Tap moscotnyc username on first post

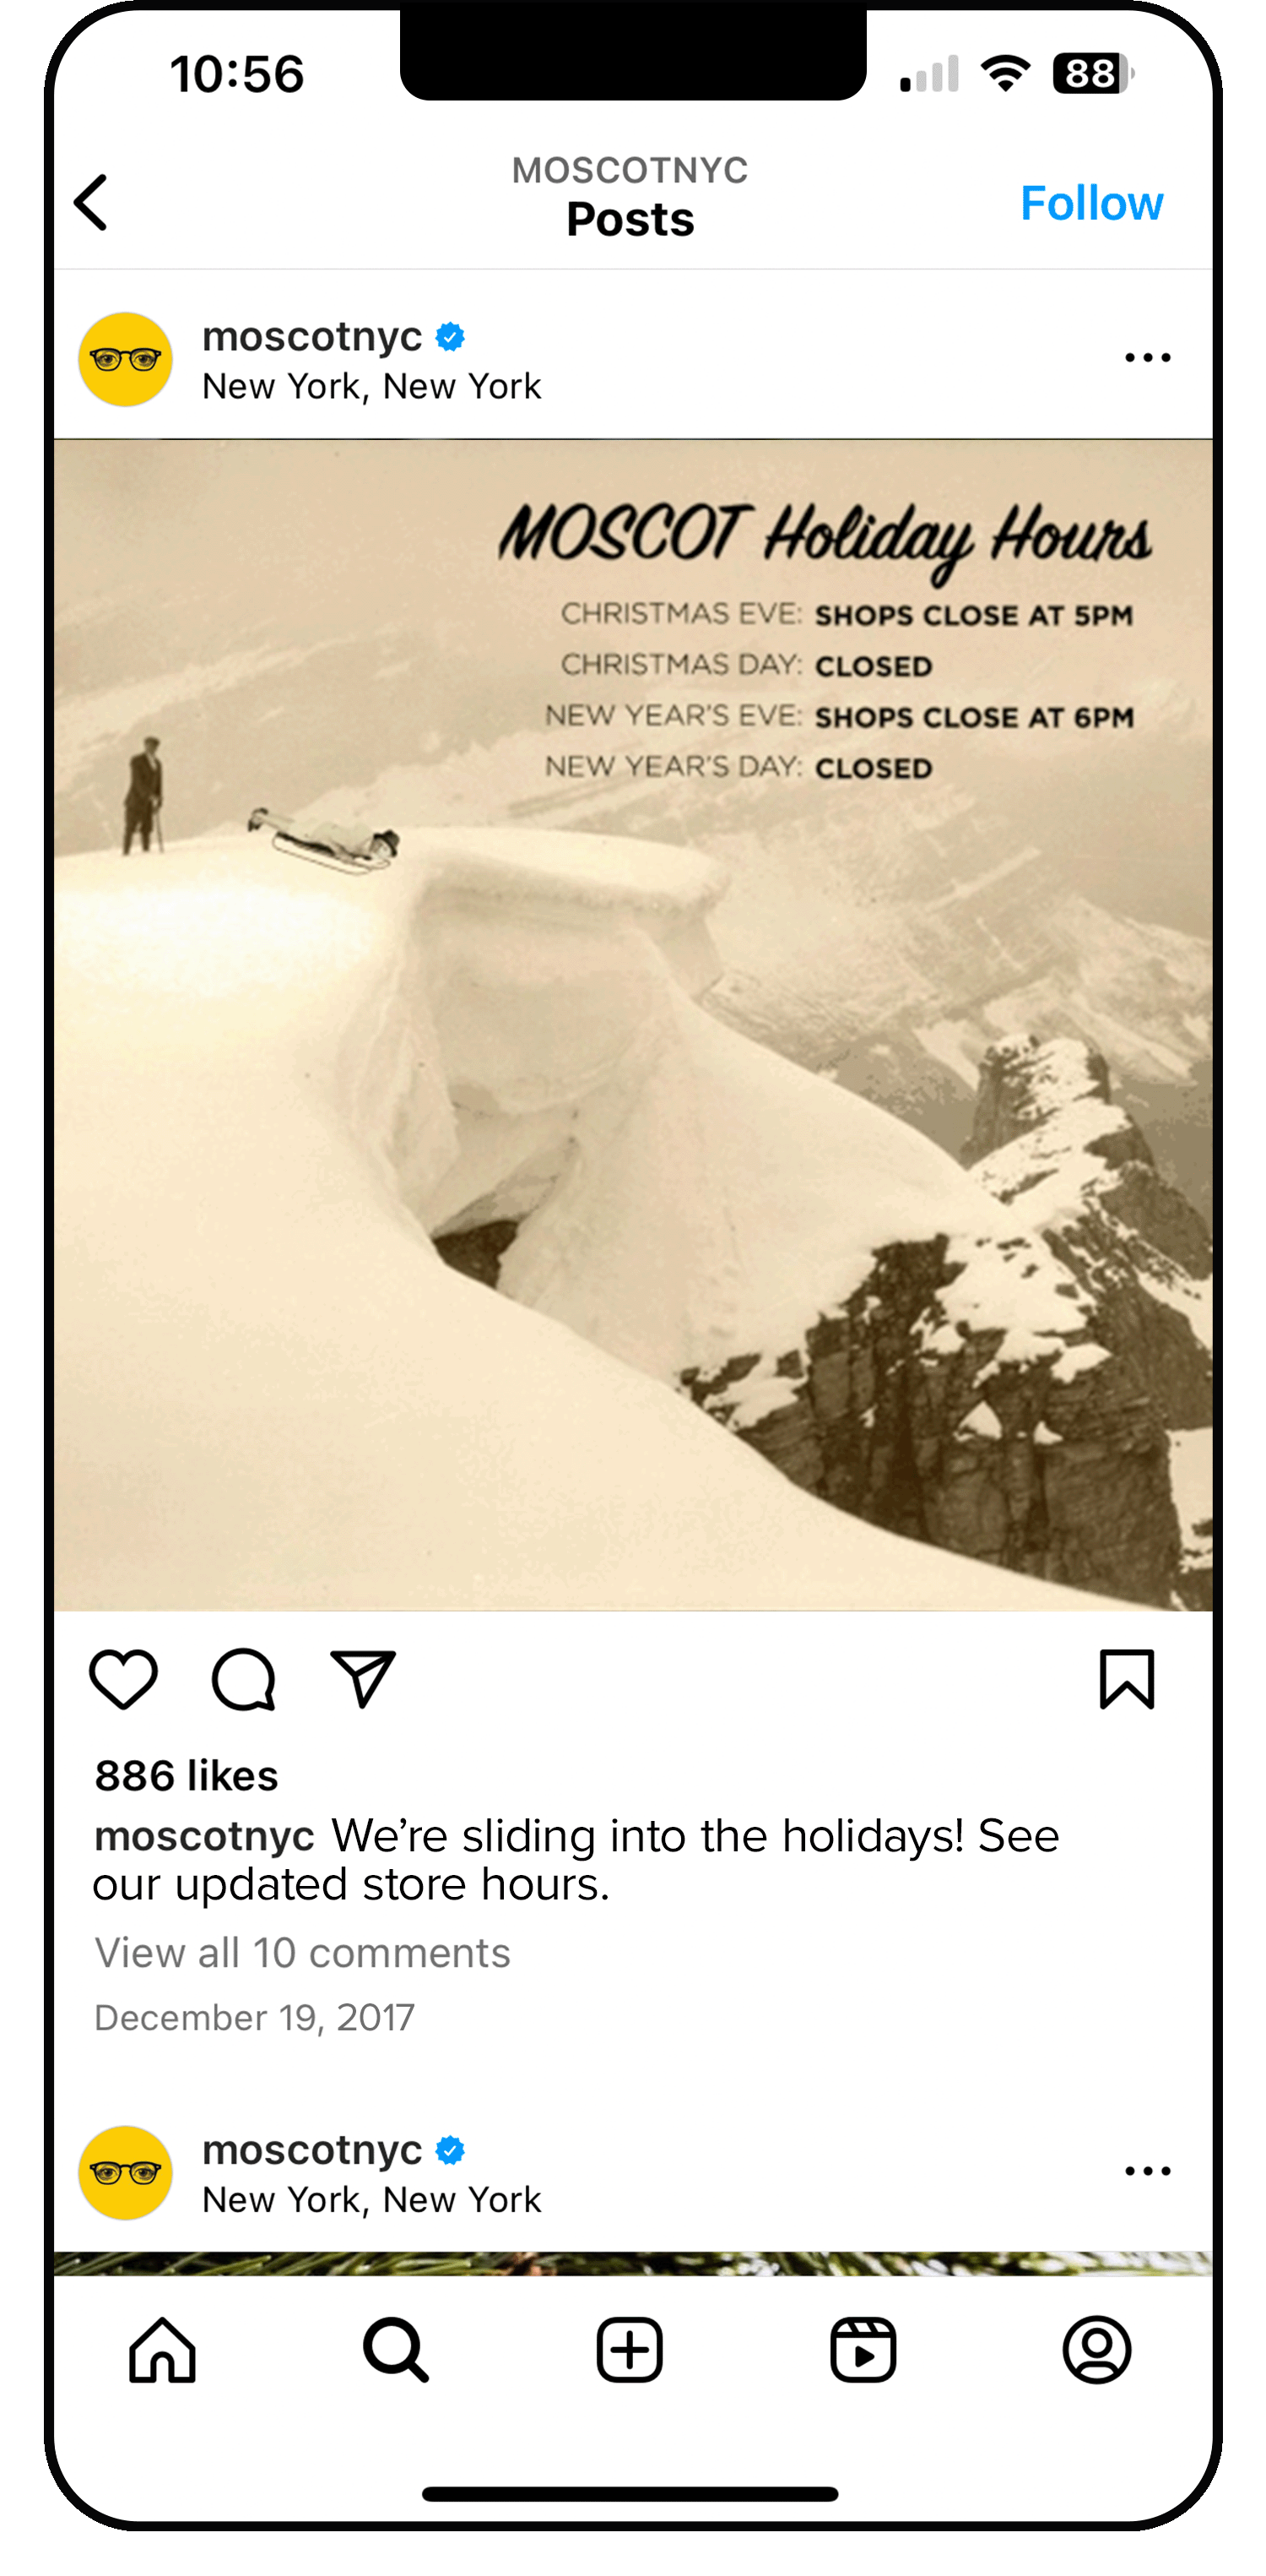pyautogui.click(x=311, y=337)
